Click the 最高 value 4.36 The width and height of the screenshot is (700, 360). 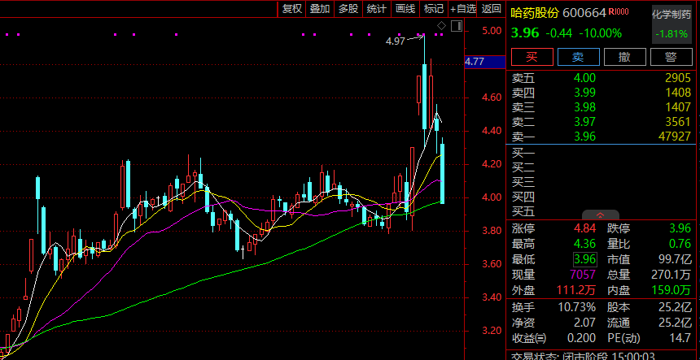(584, 244)
